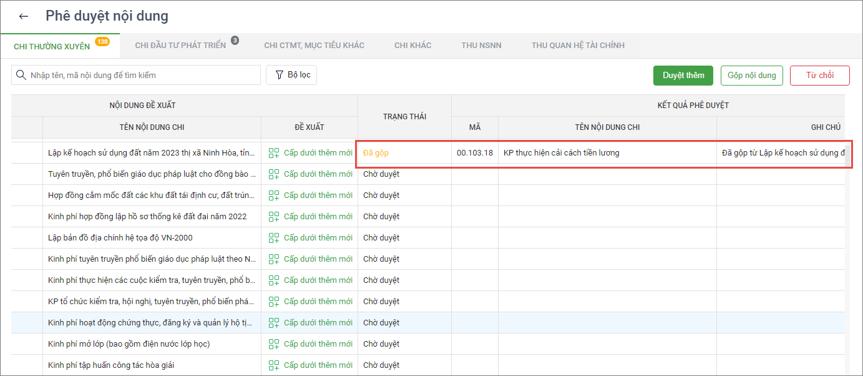The height and width of the screenshot is (376, 863).
Task: Click the Gộp nội dung button
Action: 751,76
